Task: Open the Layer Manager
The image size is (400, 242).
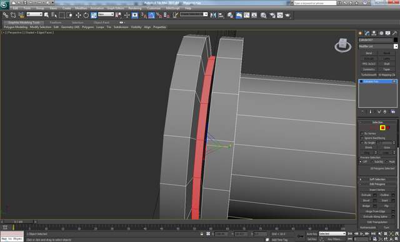Action: tap(230, 15)
